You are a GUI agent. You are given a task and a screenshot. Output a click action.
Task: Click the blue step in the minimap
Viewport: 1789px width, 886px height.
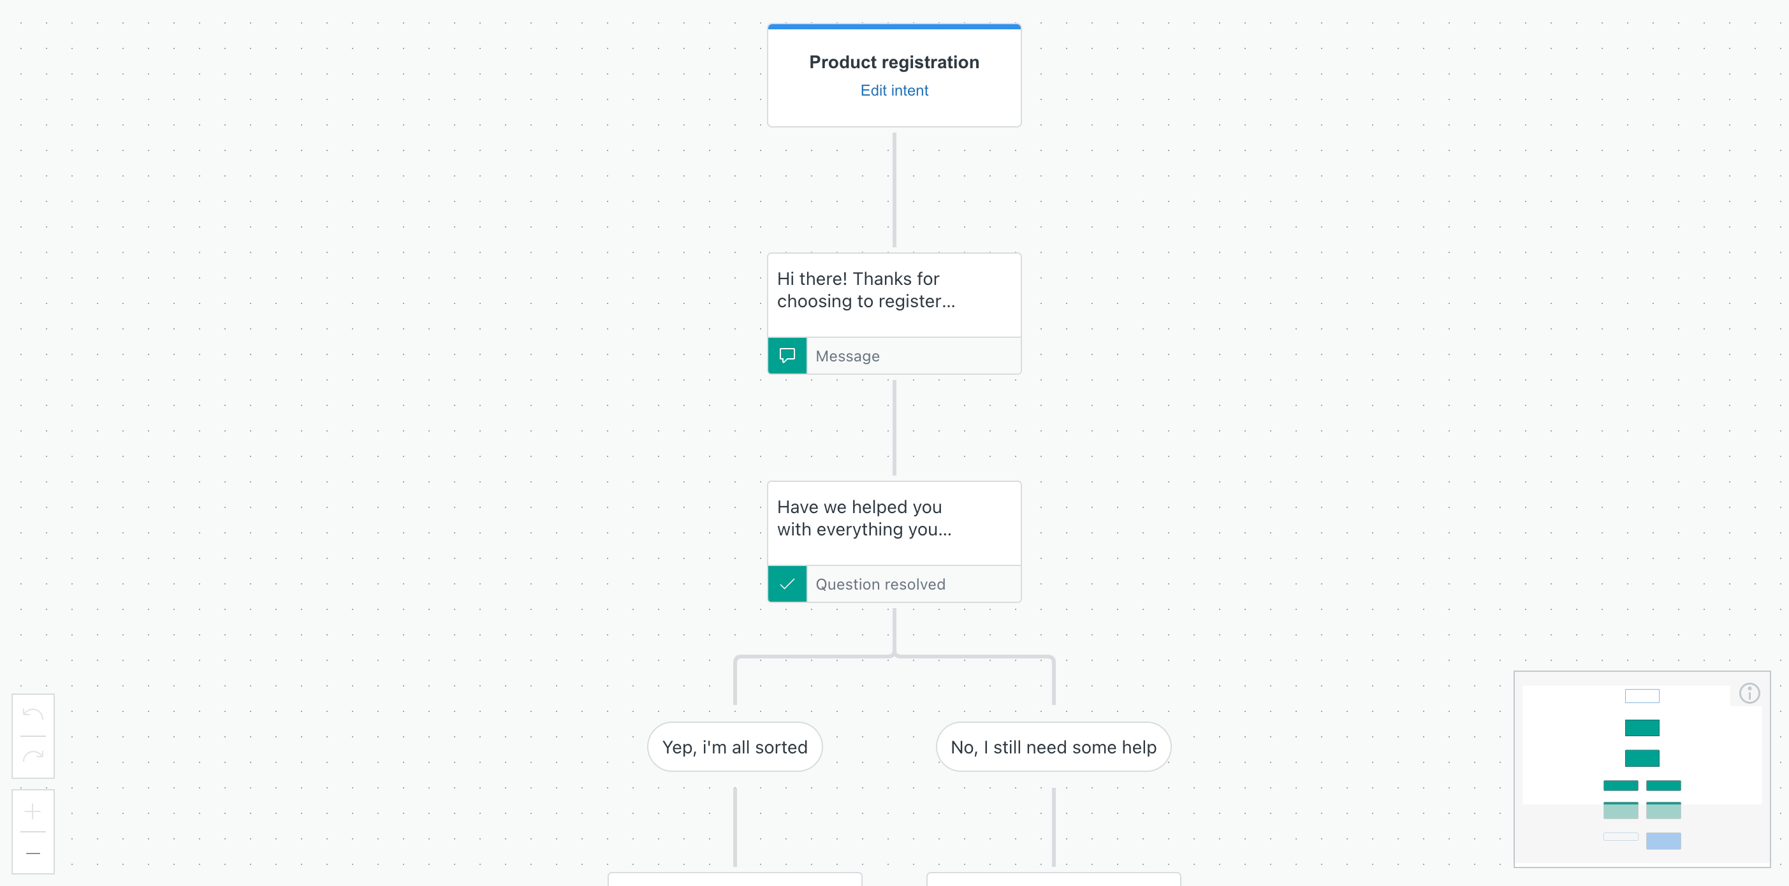[1664, 840]
